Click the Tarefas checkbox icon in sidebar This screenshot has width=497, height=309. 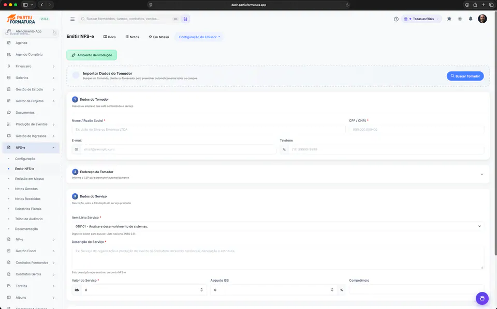[x=9, y=286]
